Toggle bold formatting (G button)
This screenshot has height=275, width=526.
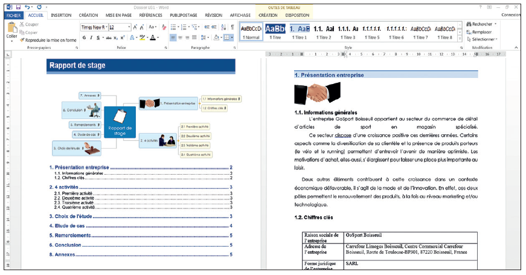tap(85, 37)
